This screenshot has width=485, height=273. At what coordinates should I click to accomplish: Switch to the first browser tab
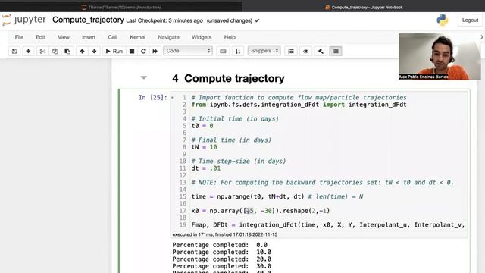(121, 7)
